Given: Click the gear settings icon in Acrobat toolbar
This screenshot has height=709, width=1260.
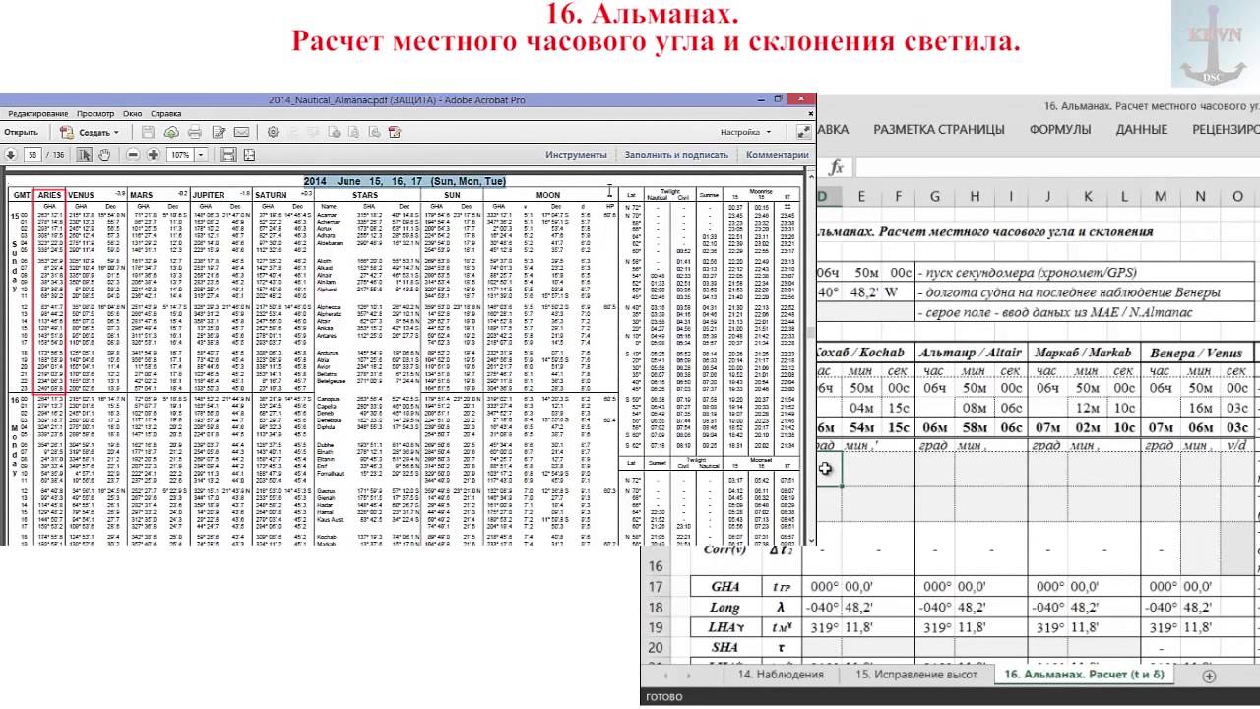Looking at the screenshot, I should [x=273, y=132].
